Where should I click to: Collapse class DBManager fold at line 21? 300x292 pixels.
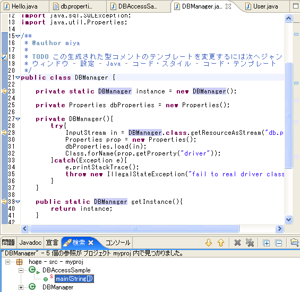(x=18, y=78)
